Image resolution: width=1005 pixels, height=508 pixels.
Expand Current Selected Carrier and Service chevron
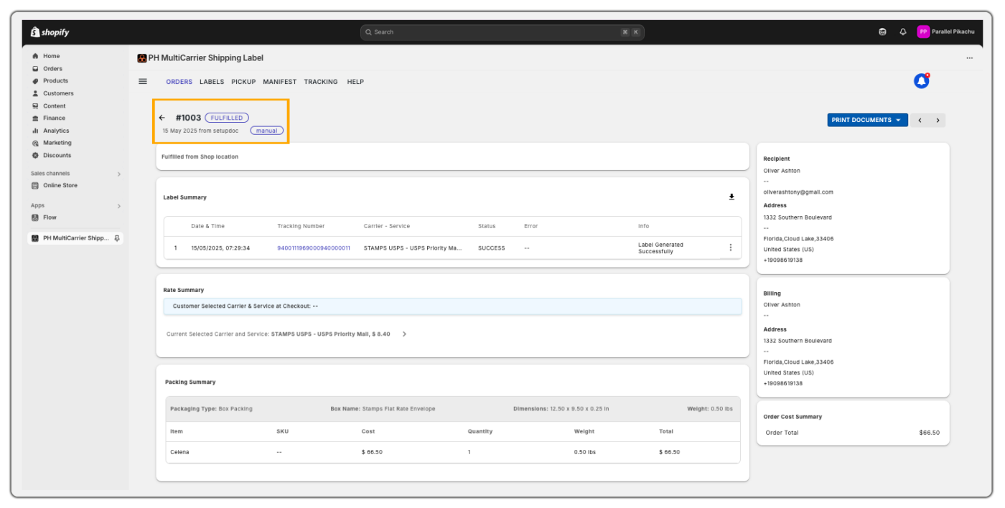[405, 334]
